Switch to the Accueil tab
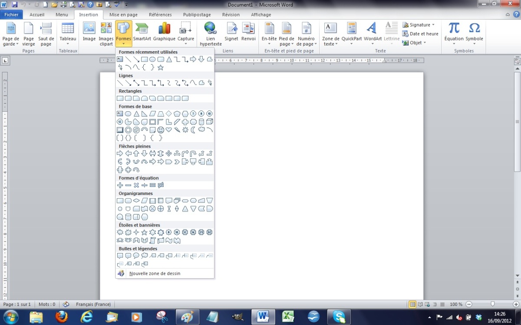 tap(37, 14)
